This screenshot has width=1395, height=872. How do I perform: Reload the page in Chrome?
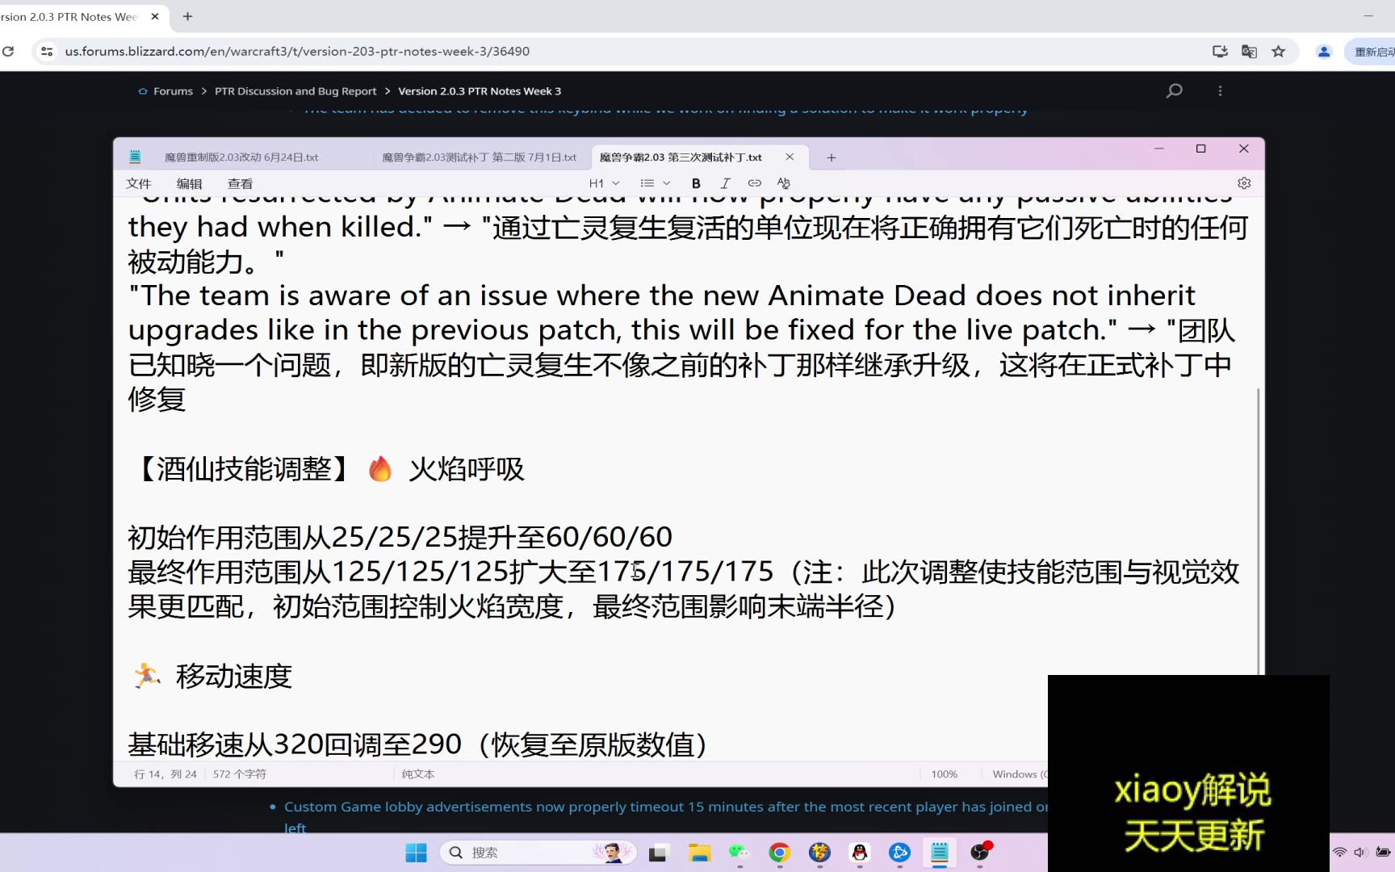point(8,51)
